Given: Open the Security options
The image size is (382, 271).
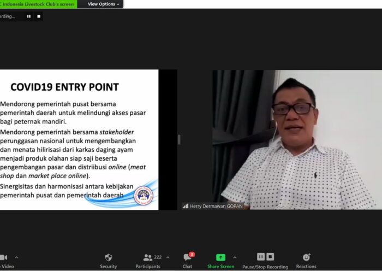Looking at the screenshot, I should pyautogui.click(x=108, y=260).
